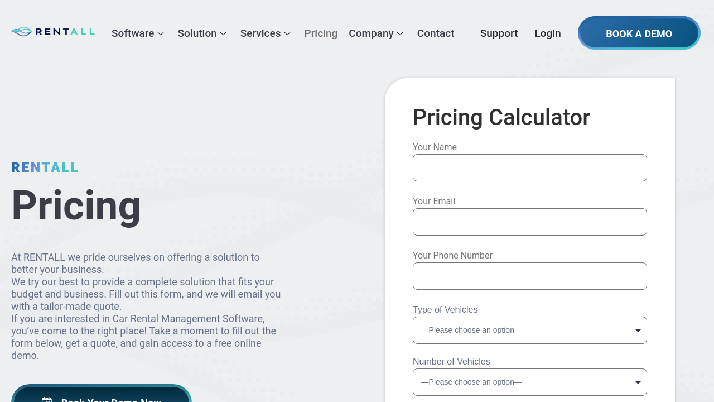Click the calendar icon on Book Your Demo Now
The height and width of the screenshot is (402, 714).
[47, 400]
